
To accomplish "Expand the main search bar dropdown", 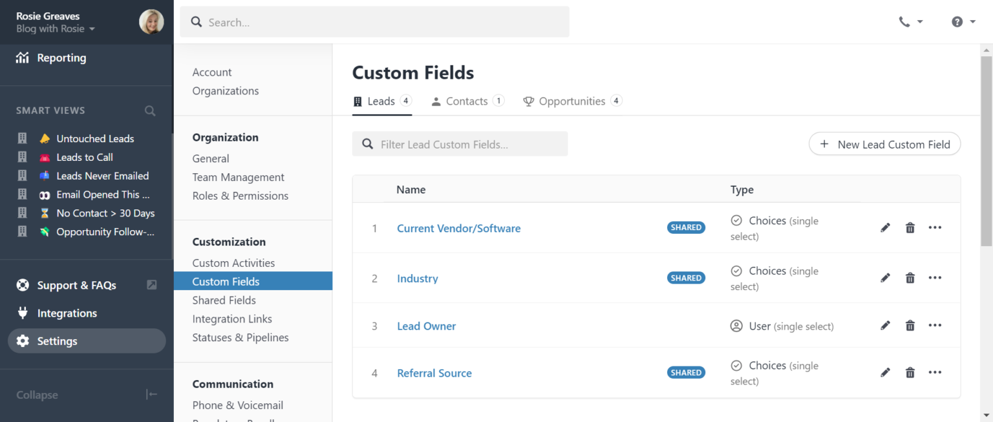I will pyautogui.click(x=374, y=21).
